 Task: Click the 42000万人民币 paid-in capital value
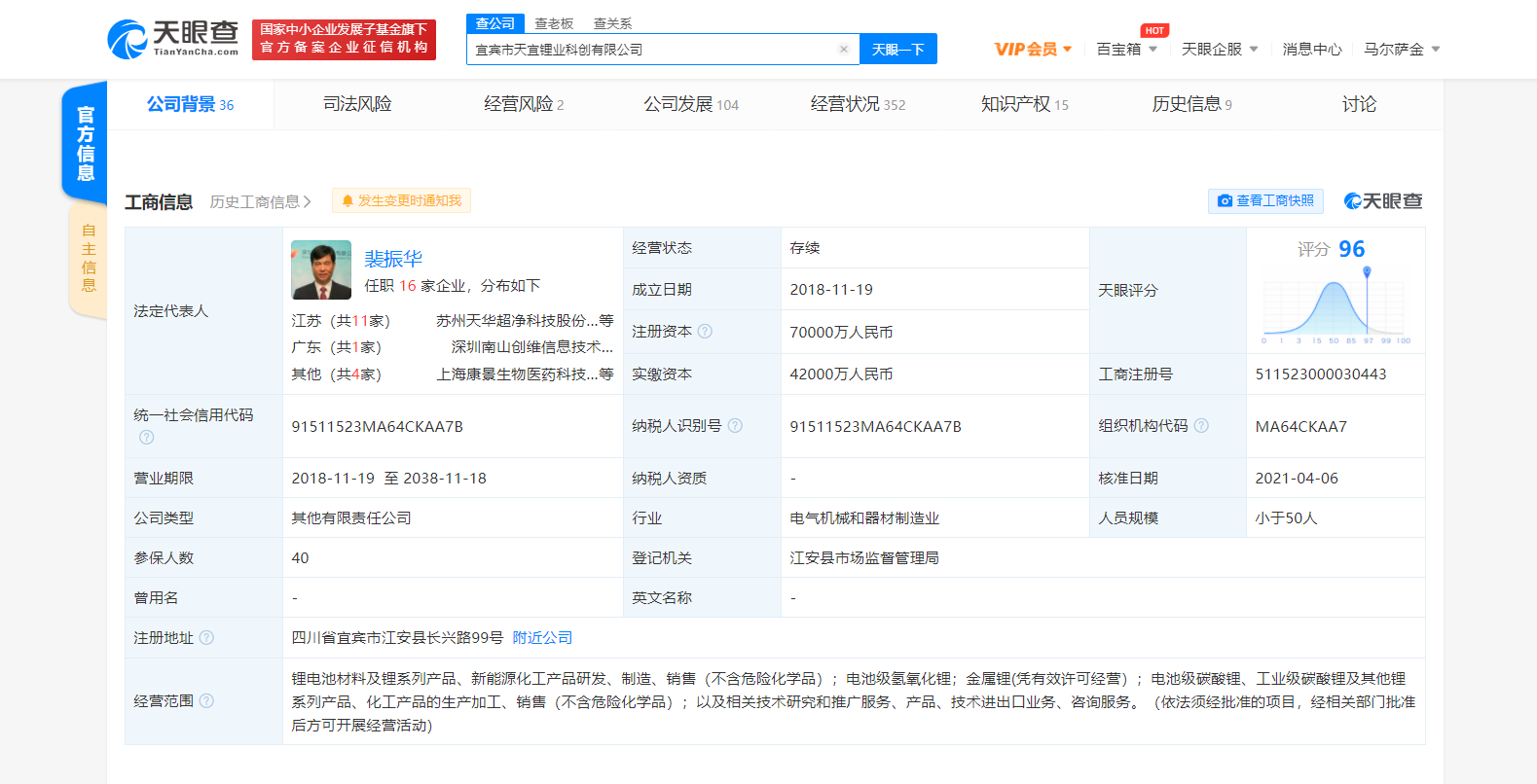(841, 374)
